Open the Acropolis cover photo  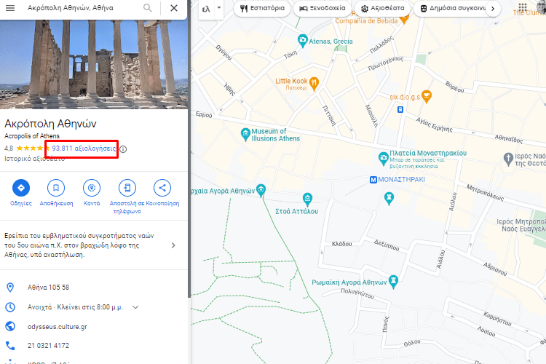[x=94, y=64]
